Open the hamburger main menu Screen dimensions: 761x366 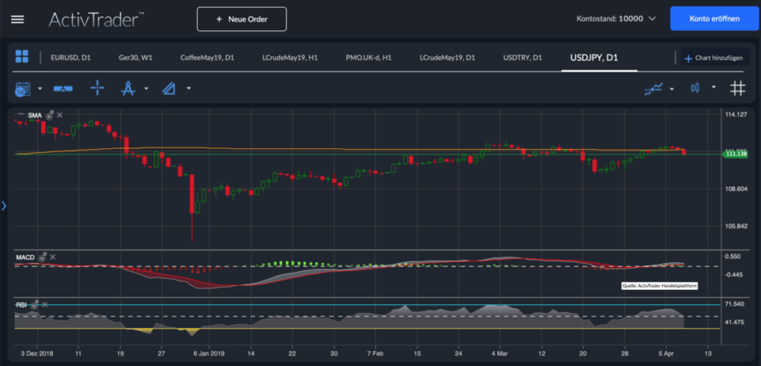pos(18,20)
